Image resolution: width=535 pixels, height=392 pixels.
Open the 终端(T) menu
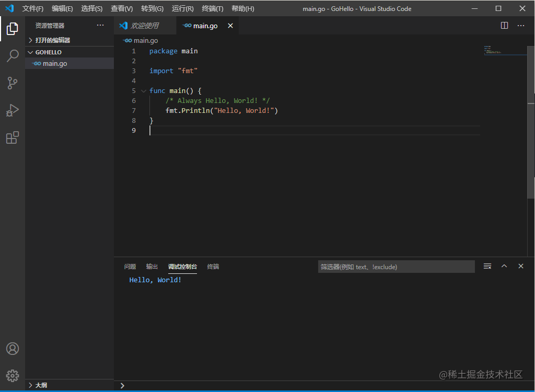point(212,8)
